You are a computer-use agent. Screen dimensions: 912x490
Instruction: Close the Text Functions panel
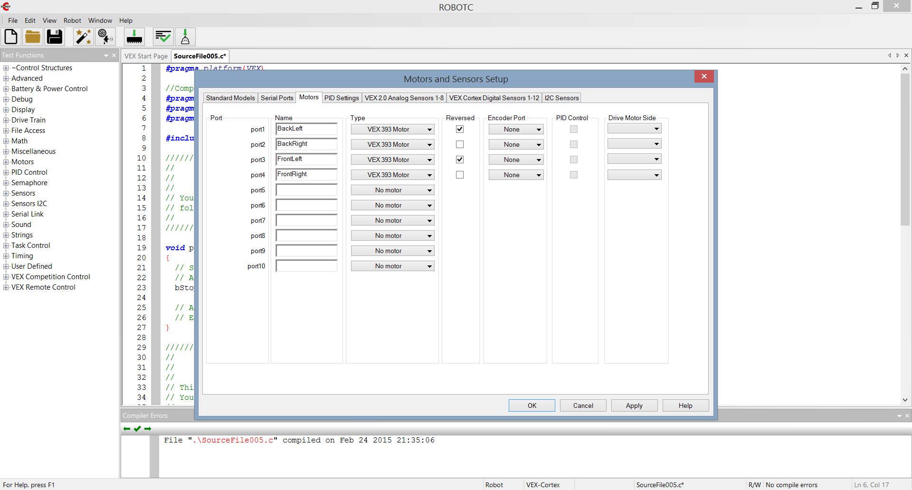[x=114, y=56]
